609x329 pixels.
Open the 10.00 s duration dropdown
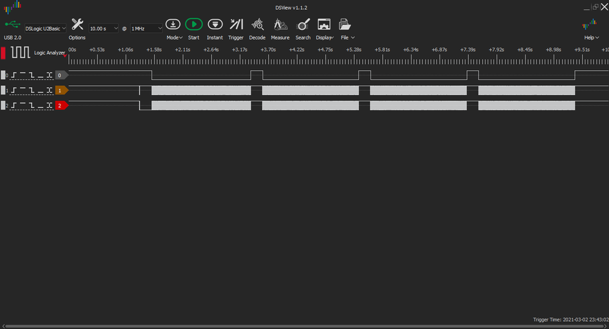click(104, 28)
